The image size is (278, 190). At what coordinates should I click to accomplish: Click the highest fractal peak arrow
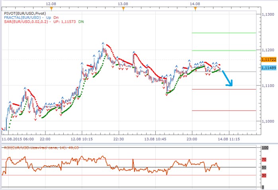click(x=103, y=43)
